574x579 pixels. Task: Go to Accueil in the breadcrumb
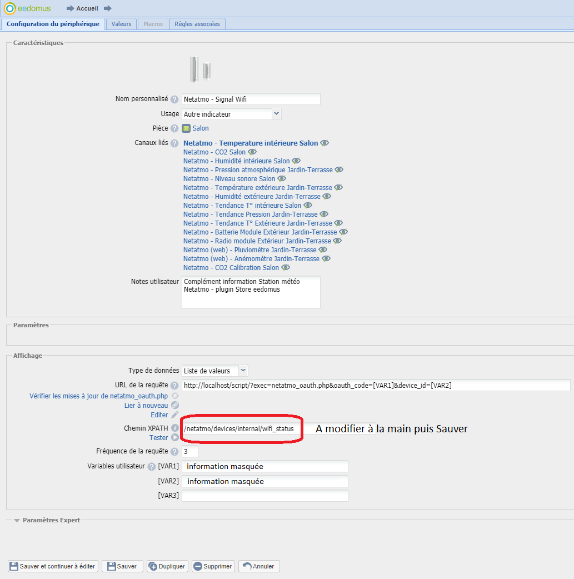tap(87, 8)
